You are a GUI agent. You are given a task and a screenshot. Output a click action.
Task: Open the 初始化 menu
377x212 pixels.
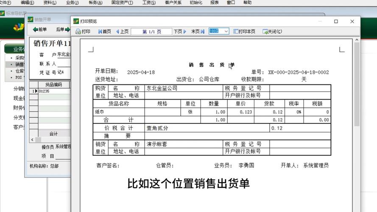click(x=196, y=3)
